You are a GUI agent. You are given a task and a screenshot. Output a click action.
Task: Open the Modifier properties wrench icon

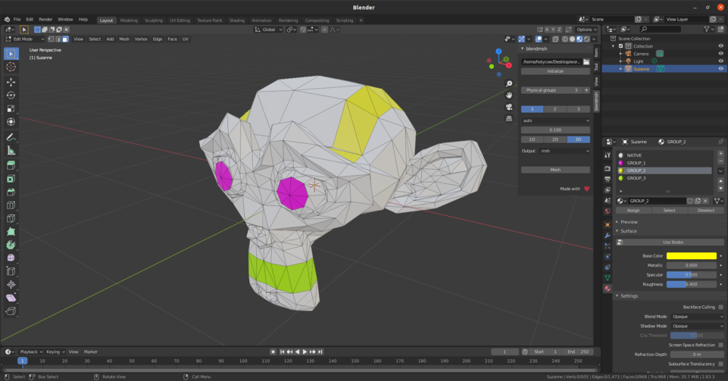(x=608, y=236)
